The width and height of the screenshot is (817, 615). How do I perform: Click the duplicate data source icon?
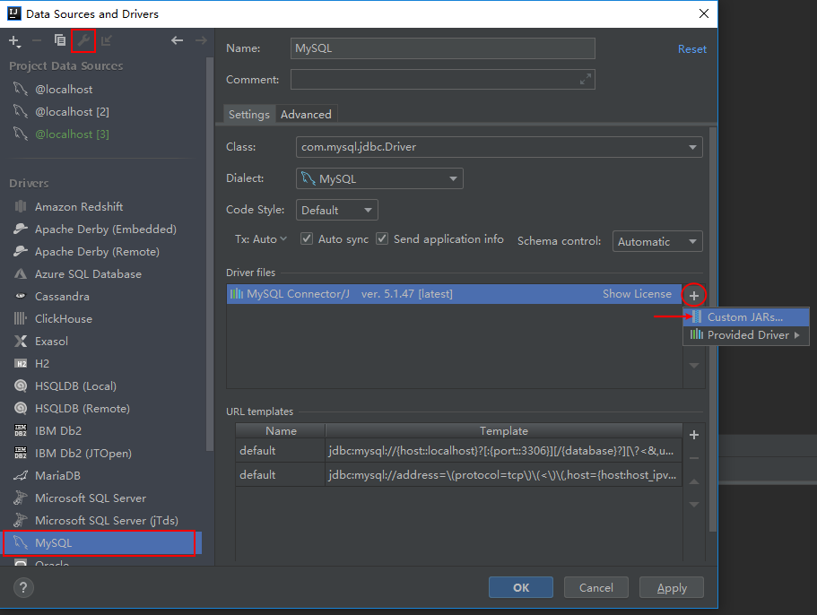pos(59,40)
